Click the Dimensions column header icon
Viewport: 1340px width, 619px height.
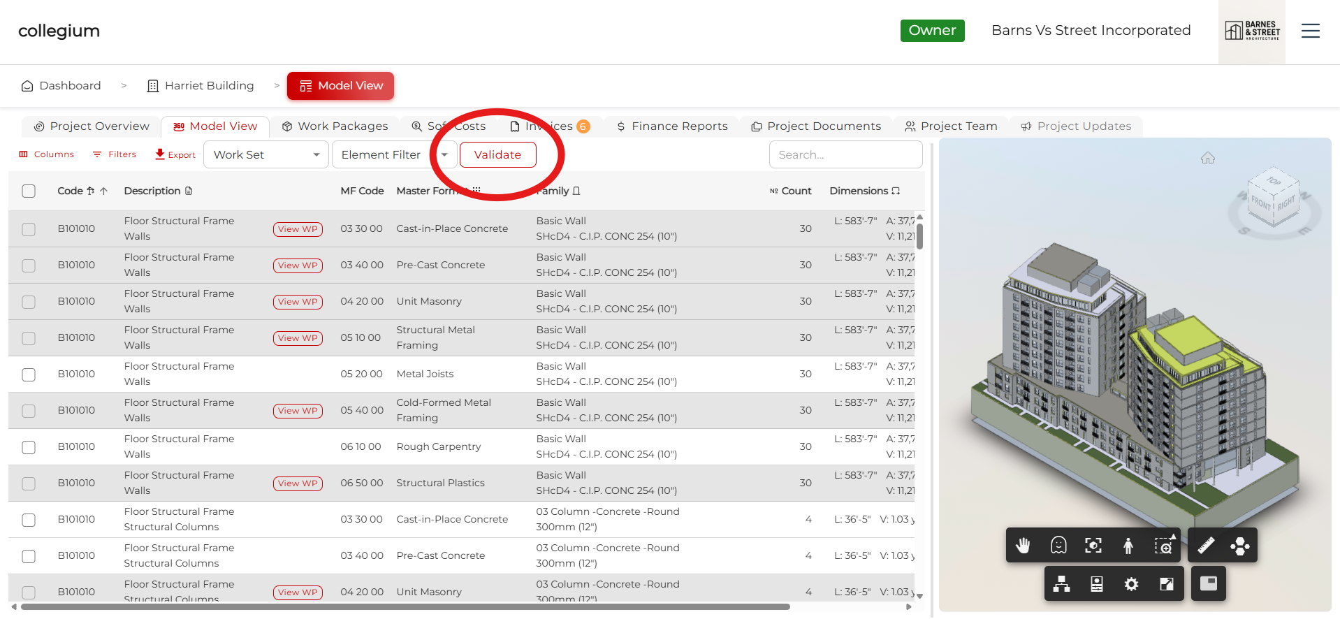tap(896, 191)
